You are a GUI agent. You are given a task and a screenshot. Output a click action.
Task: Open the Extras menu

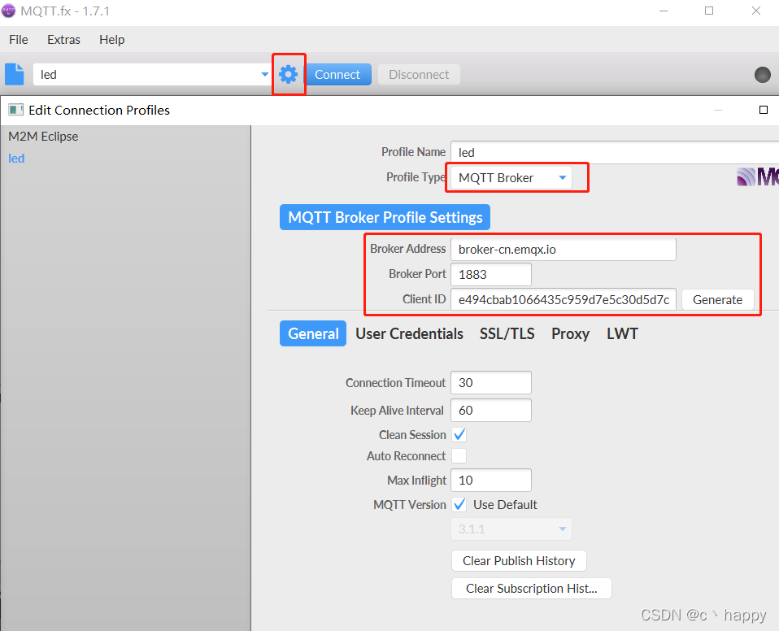(63, 40)
